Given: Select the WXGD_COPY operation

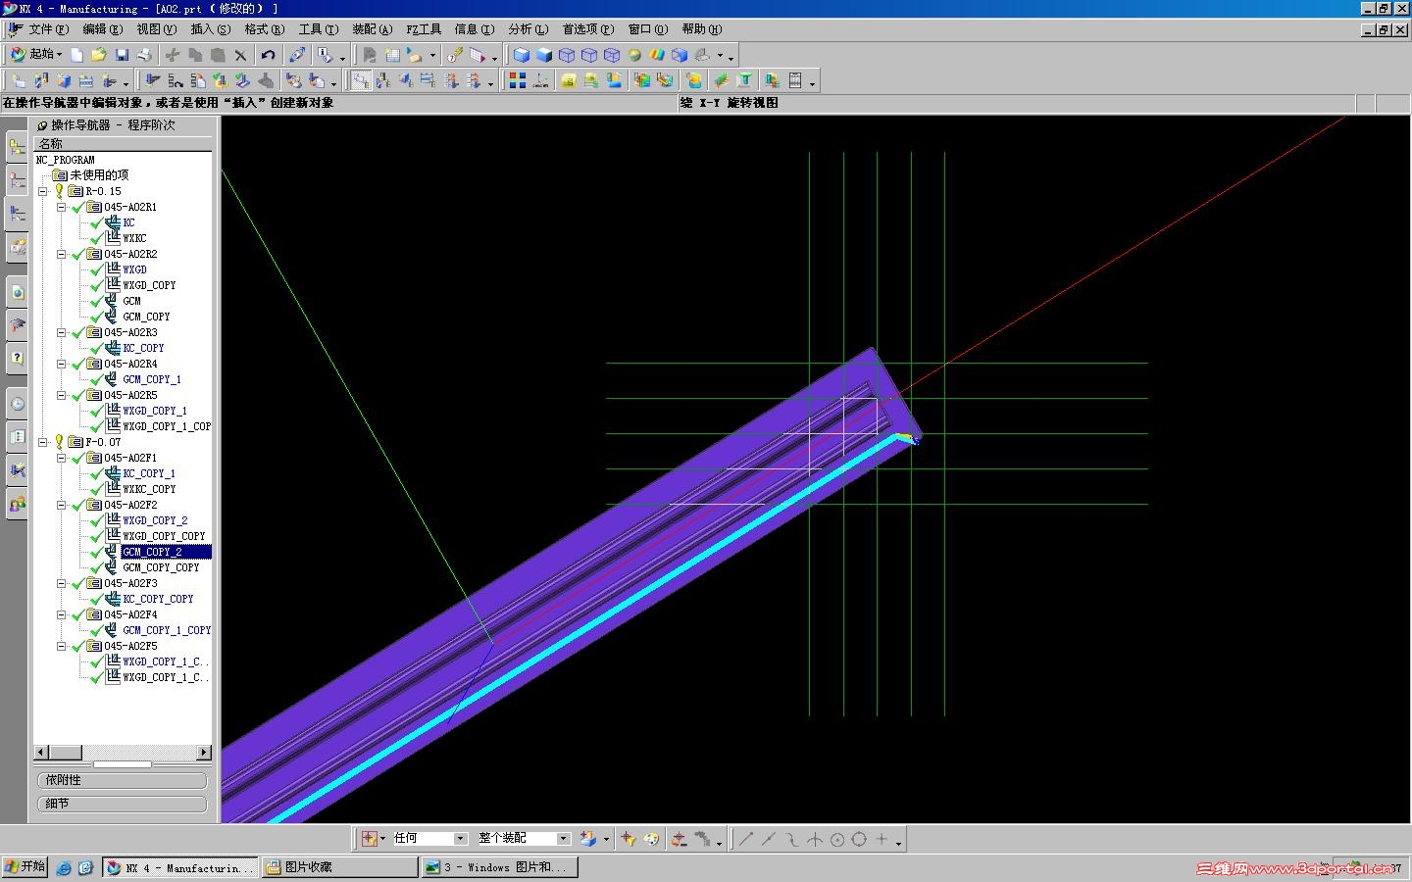Looking at the screenshot, I should pyautogui.click(x=149, y=285).
